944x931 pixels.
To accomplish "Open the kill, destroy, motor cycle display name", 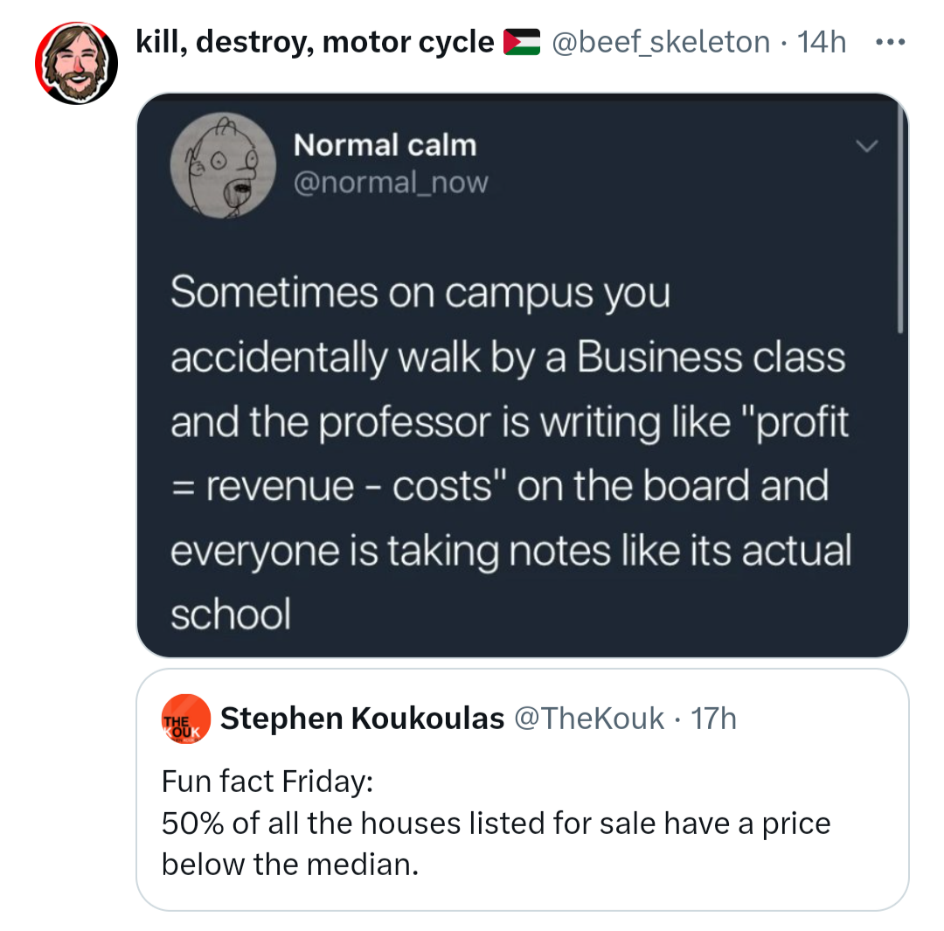I will (315, 42).
